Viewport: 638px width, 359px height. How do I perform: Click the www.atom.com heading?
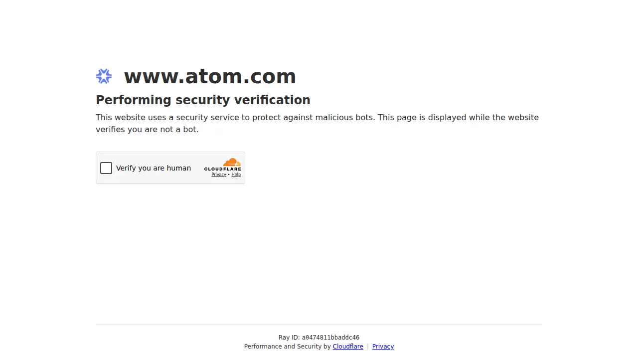tap(210, 76)
